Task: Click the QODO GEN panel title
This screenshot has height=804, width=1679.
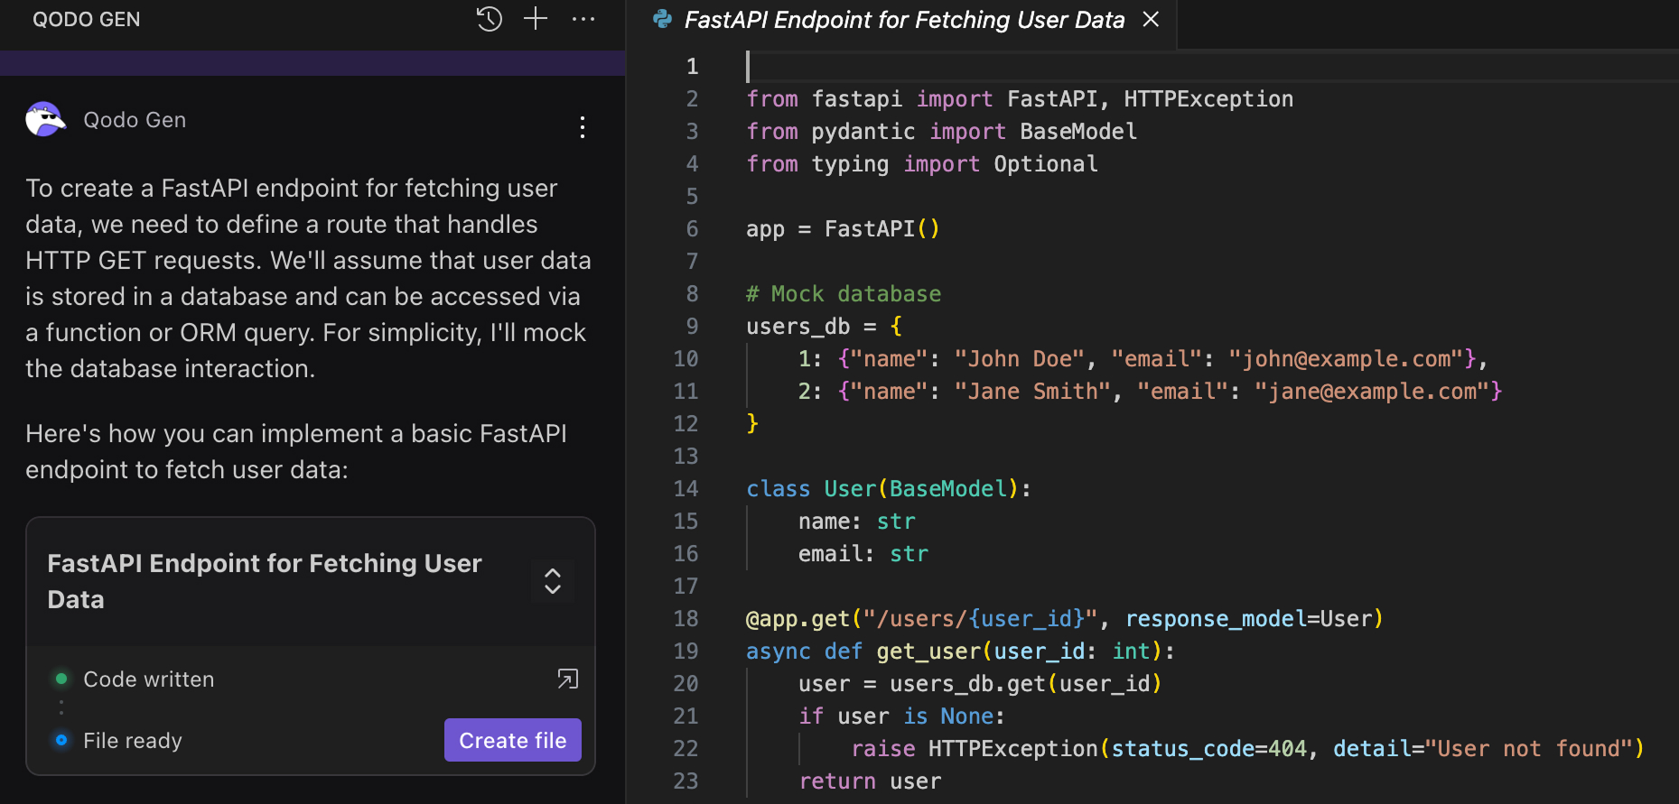Action: pyautogui.click(x=87, y=19)
